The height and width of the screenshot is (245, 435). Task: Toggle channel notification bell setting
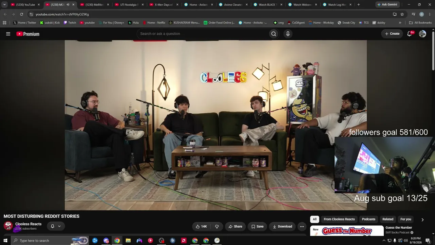tap(56, 226)
